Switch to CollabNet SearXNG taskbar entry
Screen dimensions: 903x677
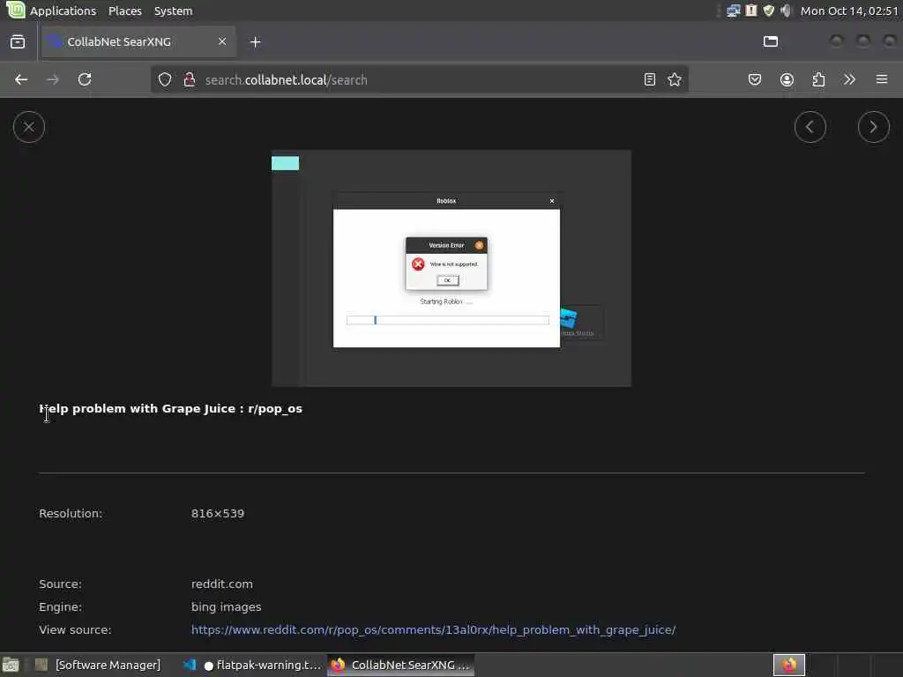(x=401, y=666)
